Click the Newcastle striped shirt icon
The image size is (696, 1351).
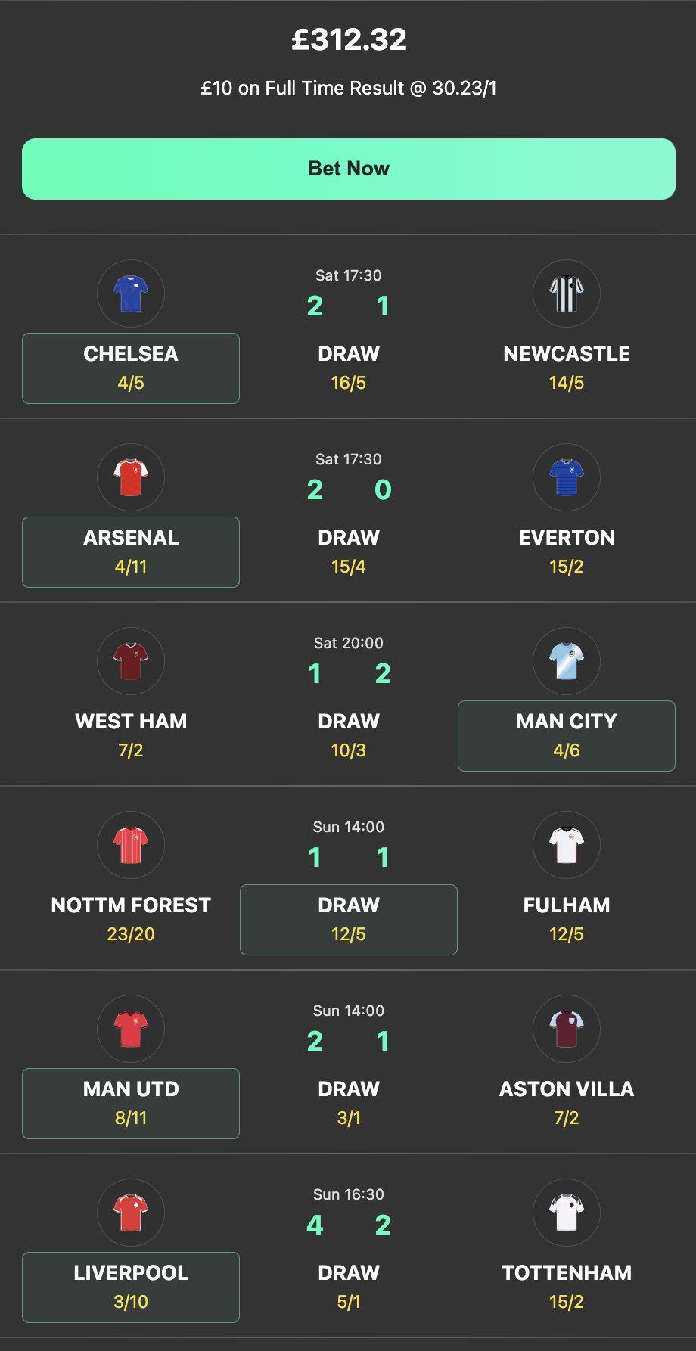pyautogui.click(x=566, y=293)
